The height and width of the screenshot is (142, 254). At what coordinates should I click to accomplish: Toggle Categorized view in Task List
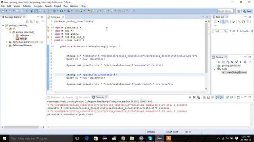[x=223, y=22]
